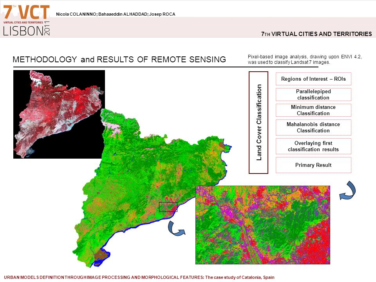The image size is (376, 282).
Task: Click the '7TH VIRTUAL CITIES AND TERRITORIES' header text
Action: click(316, 34)
